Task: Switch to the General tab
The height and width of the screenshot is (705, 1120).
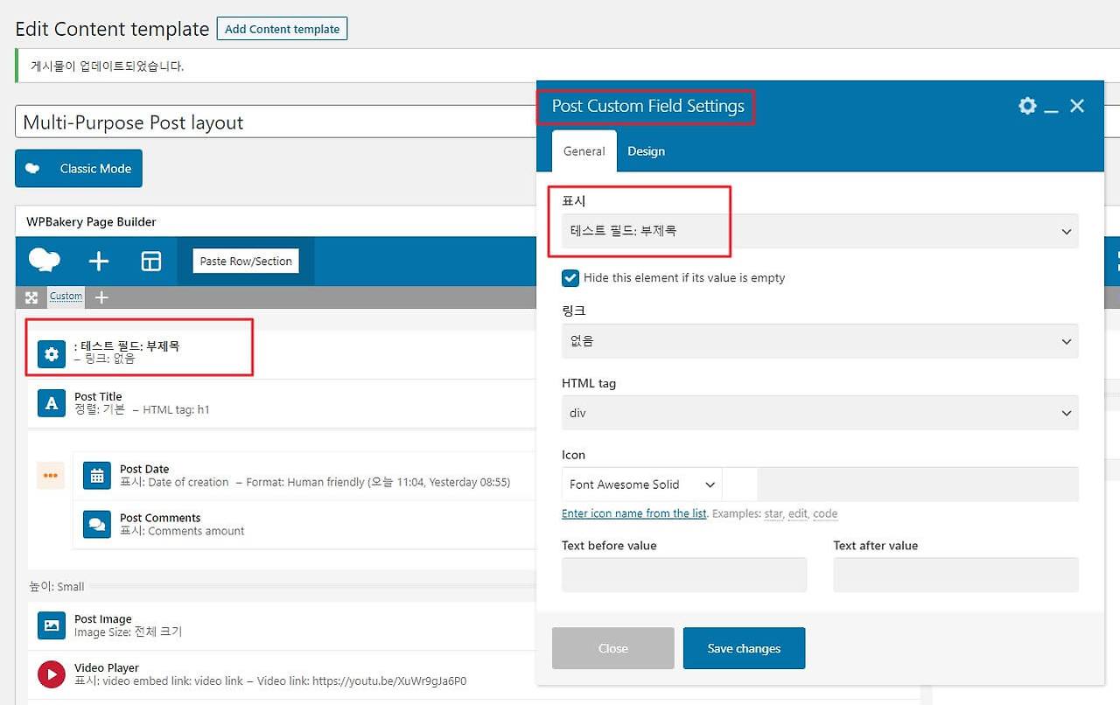Action: point(584,151)
